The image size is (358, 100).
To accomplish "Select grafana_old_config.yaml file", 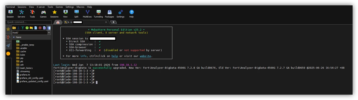I will coord(30,78).
